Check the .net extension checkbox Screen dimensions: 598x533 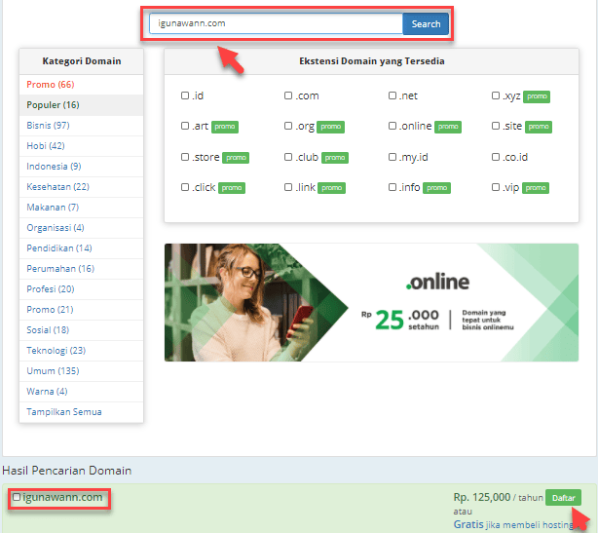click(392, 95)
